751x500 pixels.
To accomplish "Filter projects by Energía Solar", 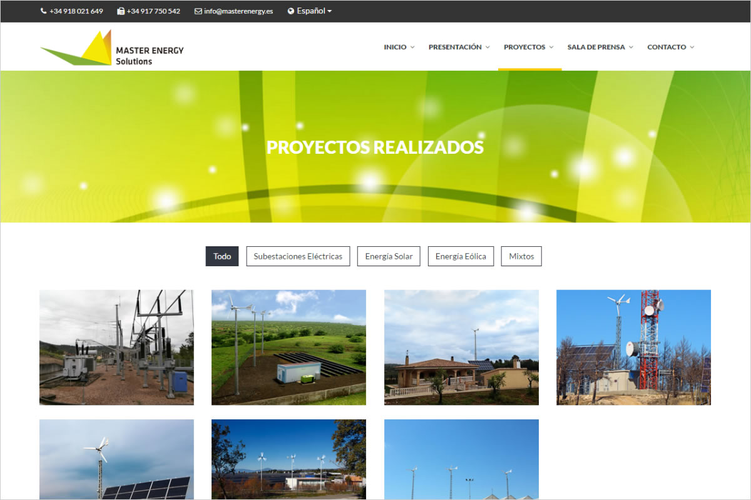I will (x=389, y=256).
